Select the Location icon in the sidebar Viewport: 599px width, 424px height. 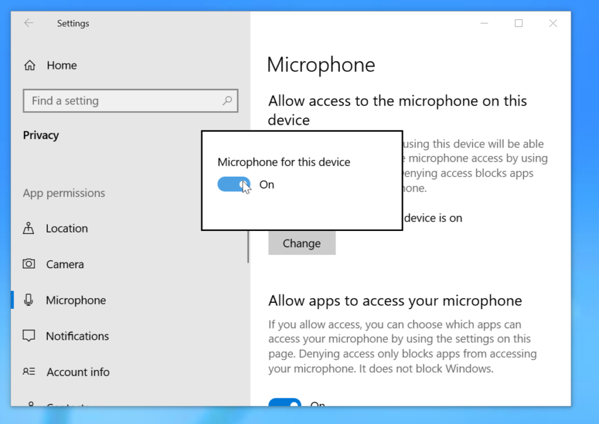click(x=29, y=228)
